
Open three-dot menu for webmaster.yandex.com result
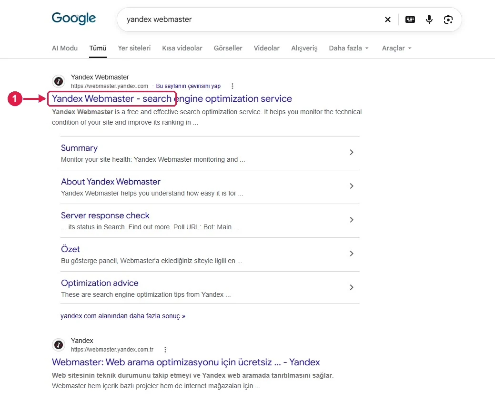232,86
